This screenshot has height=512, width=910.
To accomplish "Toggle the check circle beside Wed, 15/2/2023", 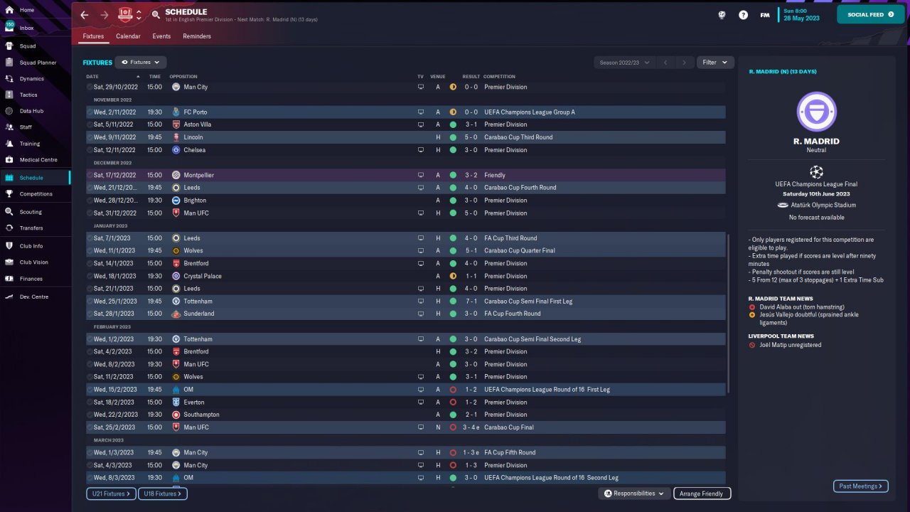I will point(90,390).
